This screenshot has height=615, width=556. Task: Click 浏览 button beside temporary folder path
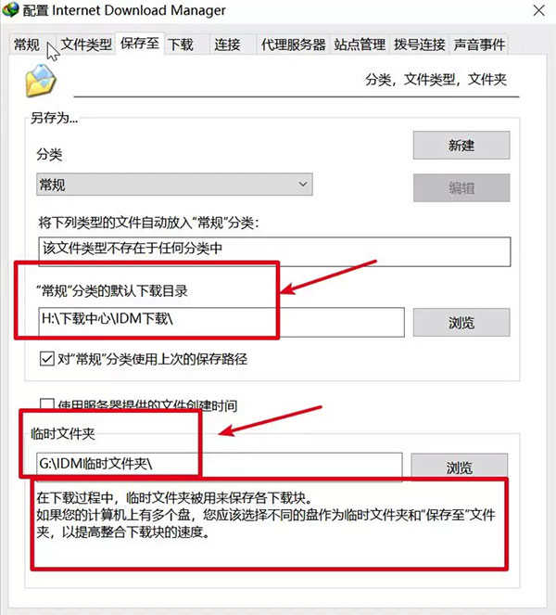click(460, 467)
